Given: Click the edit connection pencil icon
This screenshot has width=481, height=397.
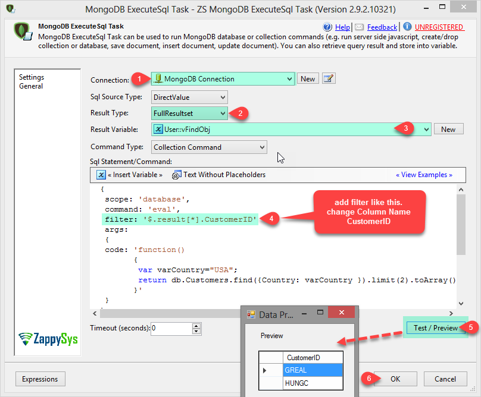Looking at the screenshot, I should point(329,78).
